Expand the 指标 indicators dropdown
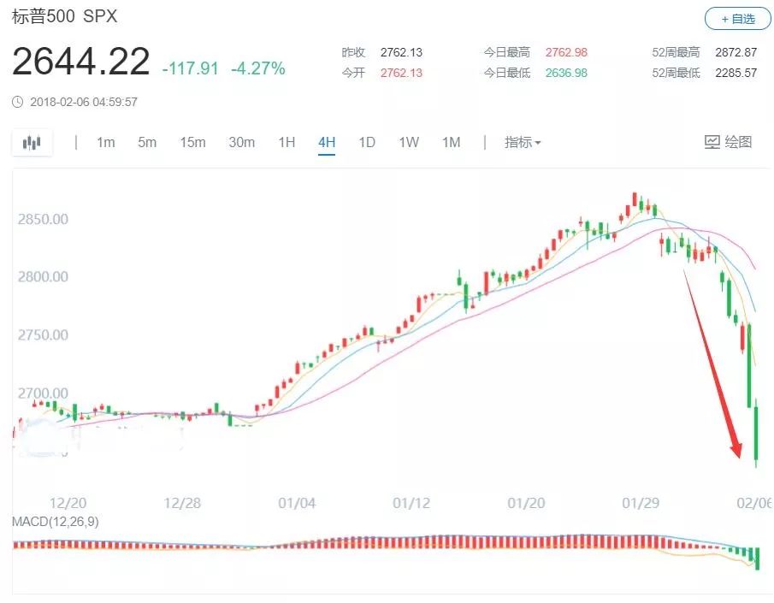 click(x=523, y=142)
